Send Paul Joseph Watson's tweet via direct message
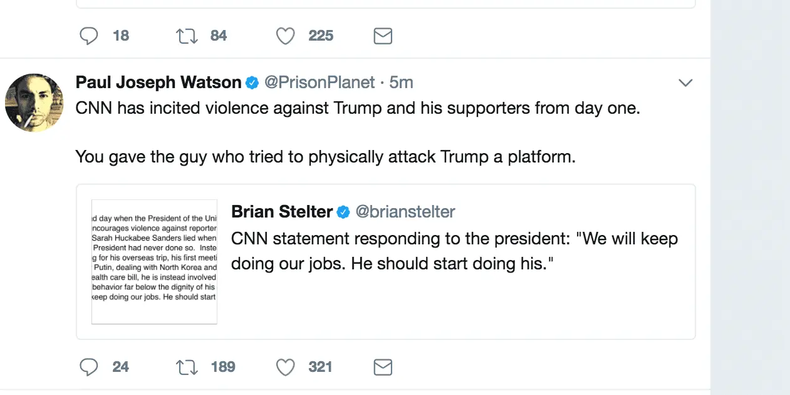Viewport: 790px width, 395px height. [x=382, y=367]
